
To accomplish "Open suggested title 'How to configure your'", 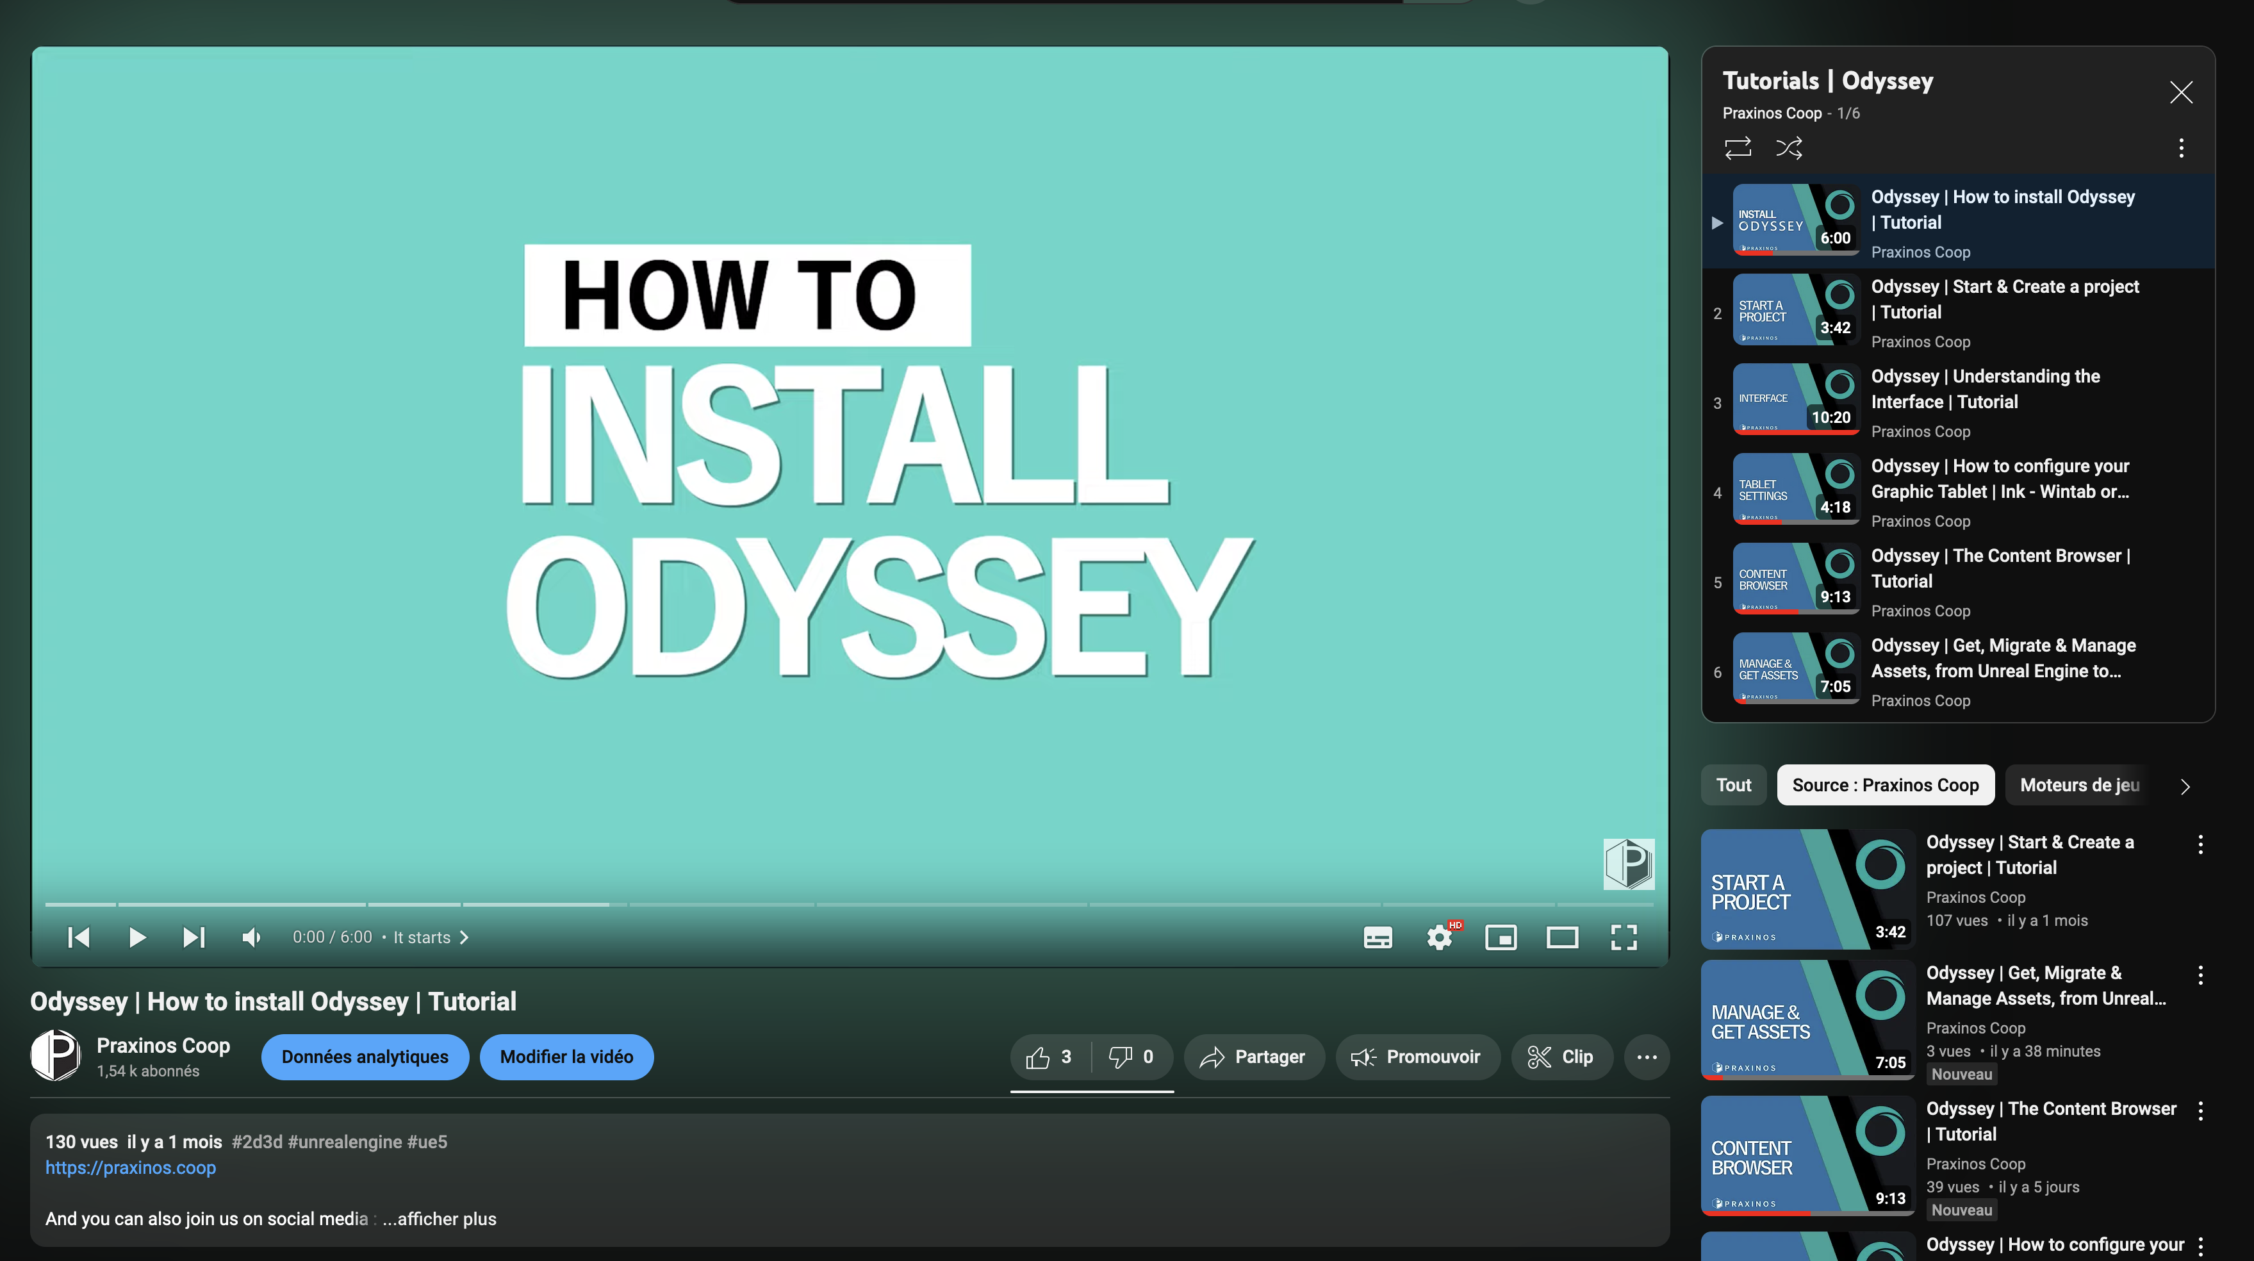I will click(2055, 1245).
